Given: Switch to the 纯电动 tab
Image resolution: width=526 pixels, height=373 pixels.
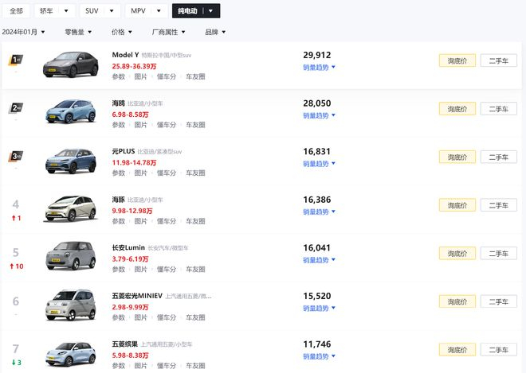Looking at the screenshot, I should point(196,11).
